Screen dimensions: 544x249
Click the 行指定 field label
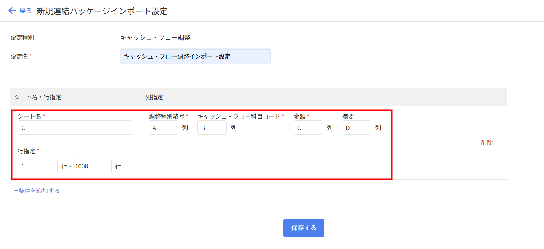point(26,151)
